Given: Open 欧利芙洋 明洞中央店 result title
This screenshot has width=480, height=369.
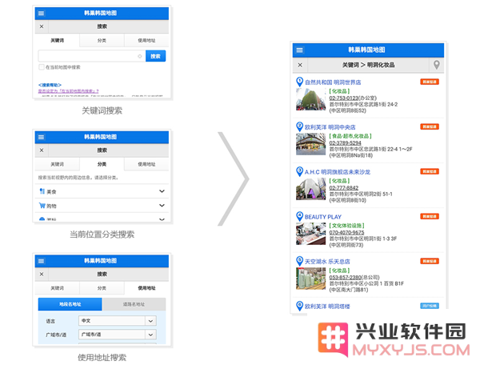Looking at the screenshot, I should 330,127.
